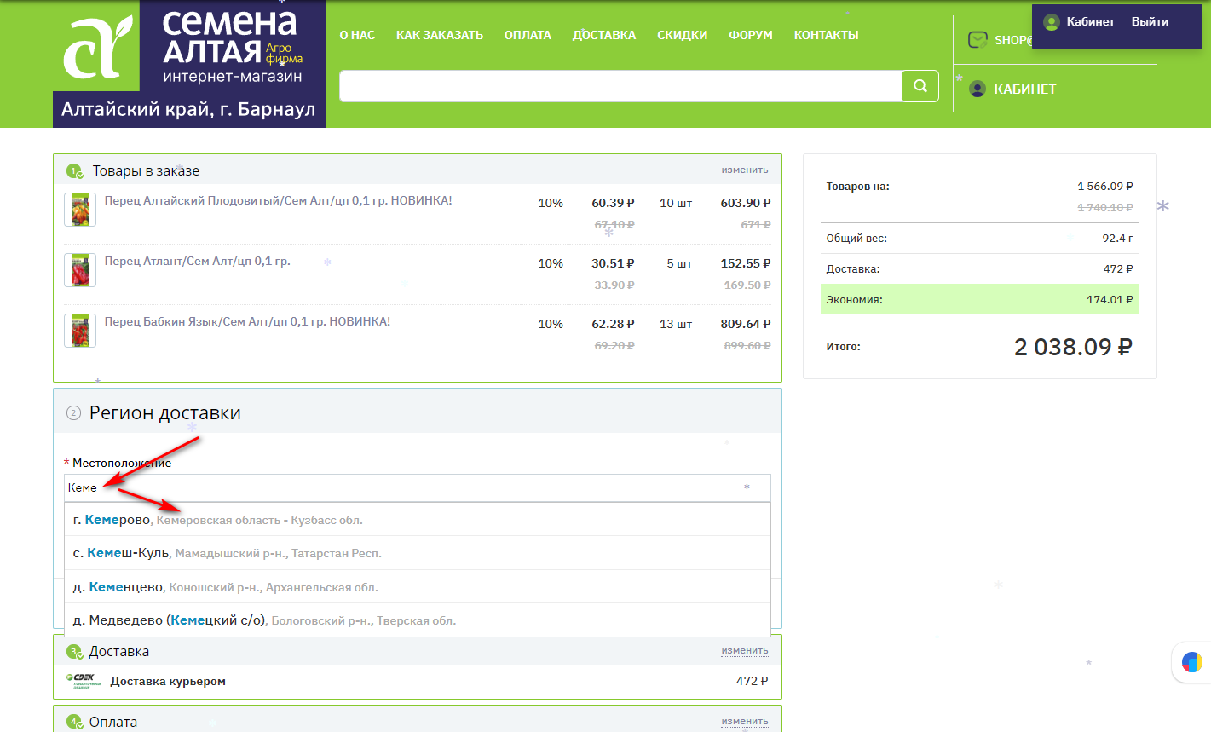Open Перец Бабкин Язык product thumbnail

click(x=80, y=331)
